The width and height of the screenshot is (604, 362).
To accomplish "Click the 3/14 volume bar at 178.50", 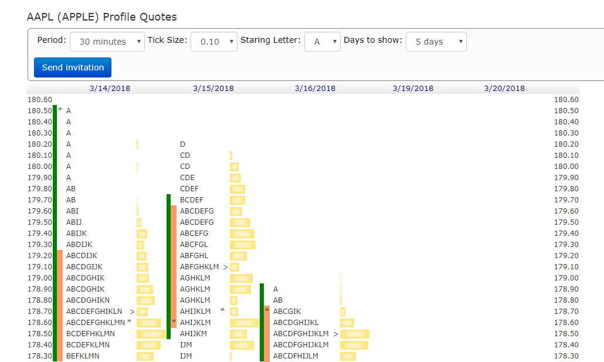I will tap(151, 334).
